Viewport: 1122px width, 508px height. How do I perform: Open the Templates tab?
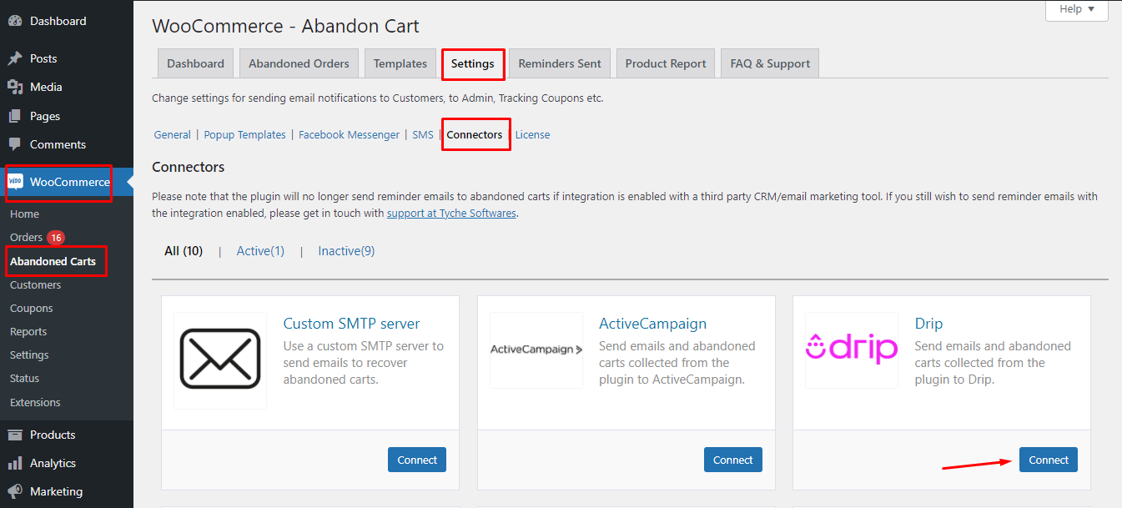coord(400,63)
